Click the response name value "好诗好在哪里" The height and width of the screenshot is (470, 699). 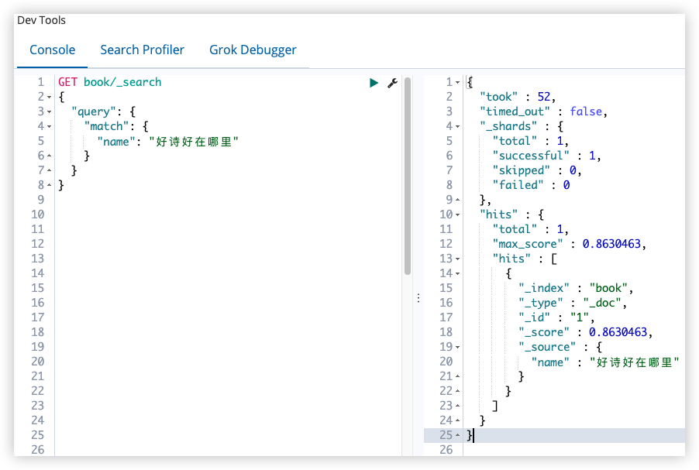[x=635, y=362]
